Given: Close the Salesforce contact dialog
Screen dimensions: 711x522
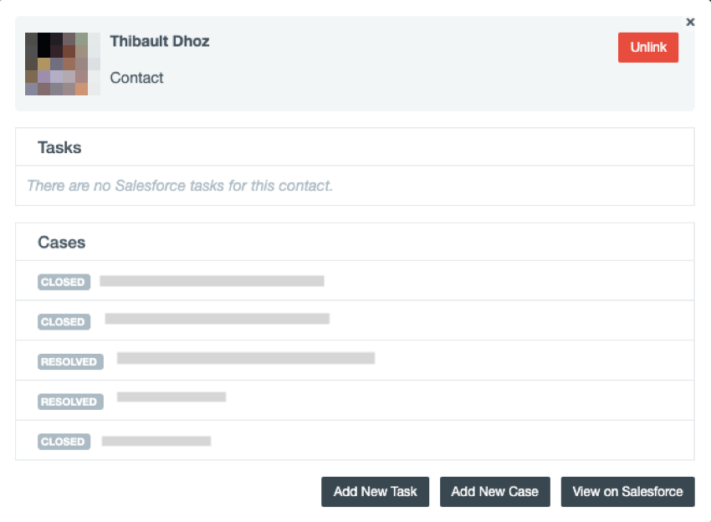Looking at the screenshot, I should click(690, 23).
